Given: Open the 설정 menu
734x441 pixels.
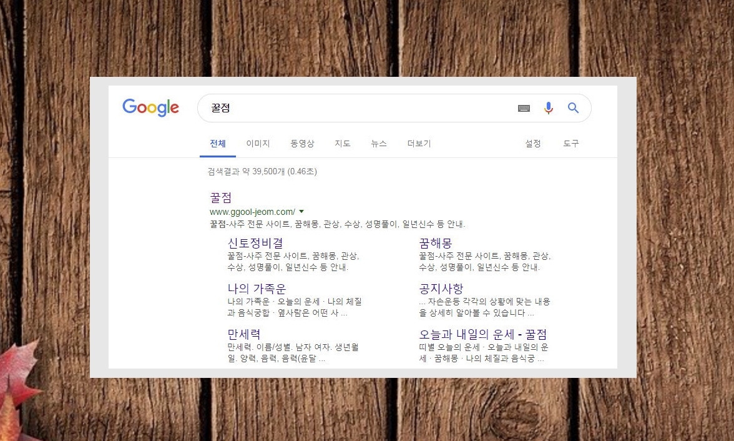Looking at the screenshot, I should click(533, 144).
